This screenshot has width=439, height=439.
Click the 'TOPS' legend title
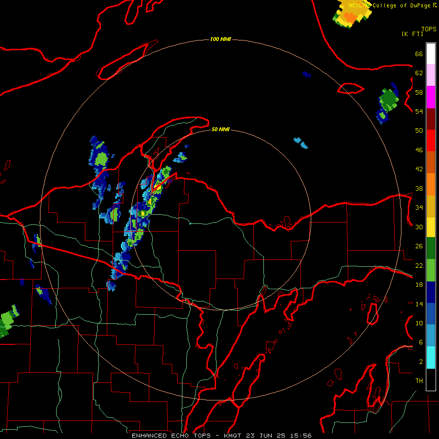point(429,29)
